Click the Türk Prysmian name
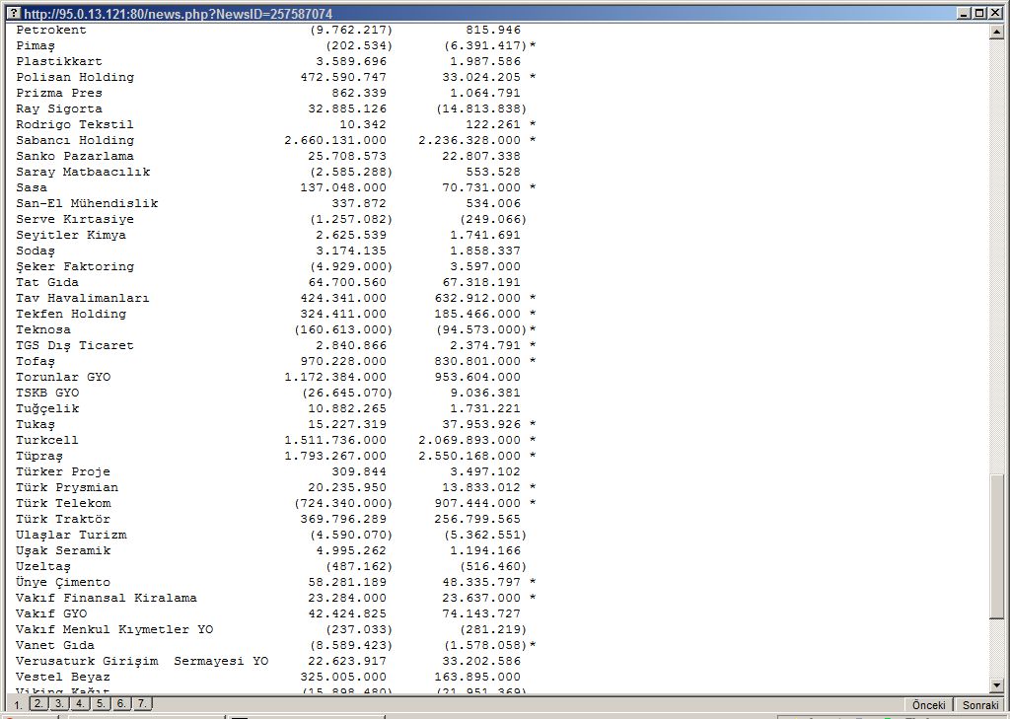 click(67, 487)
